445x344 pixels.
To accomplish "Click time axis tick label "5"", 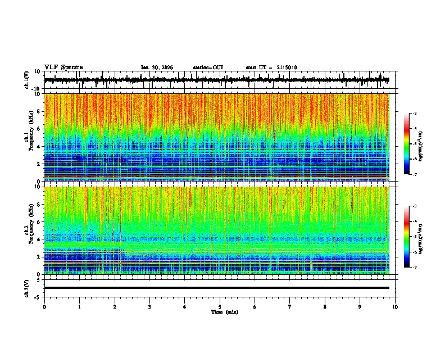I will click(220, 307).
